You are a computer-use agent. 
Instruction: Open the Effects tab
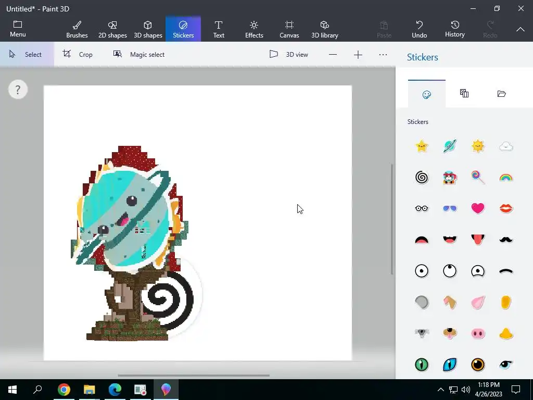tap(254, 29)
